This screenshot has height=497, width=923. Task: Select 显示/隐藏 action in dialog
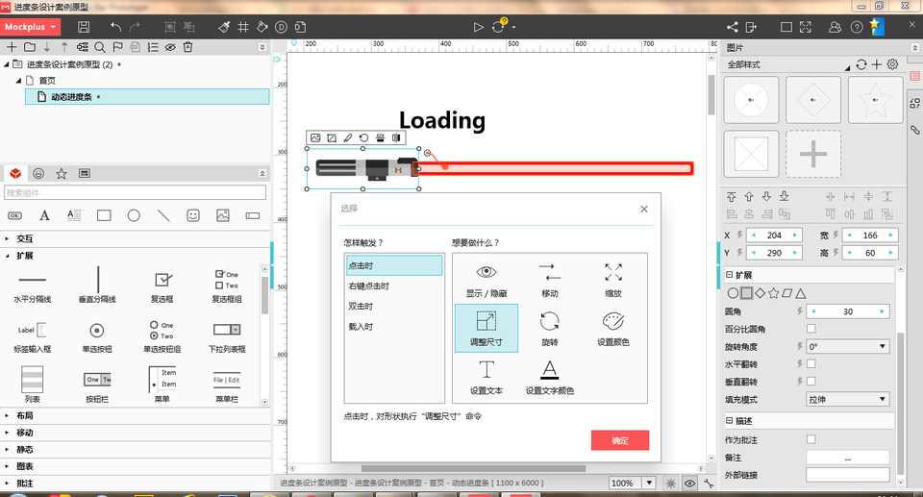click(x=486, y=281)
